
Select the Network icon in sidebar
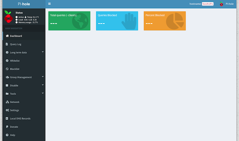[7, 102]
